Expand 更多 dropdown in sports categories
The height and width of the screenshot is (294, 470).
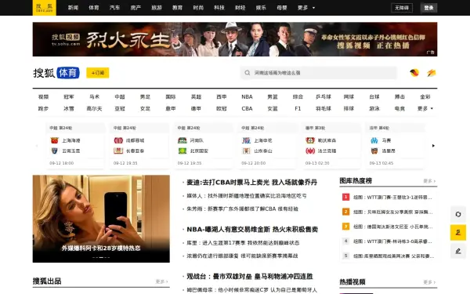click(425, 109)
